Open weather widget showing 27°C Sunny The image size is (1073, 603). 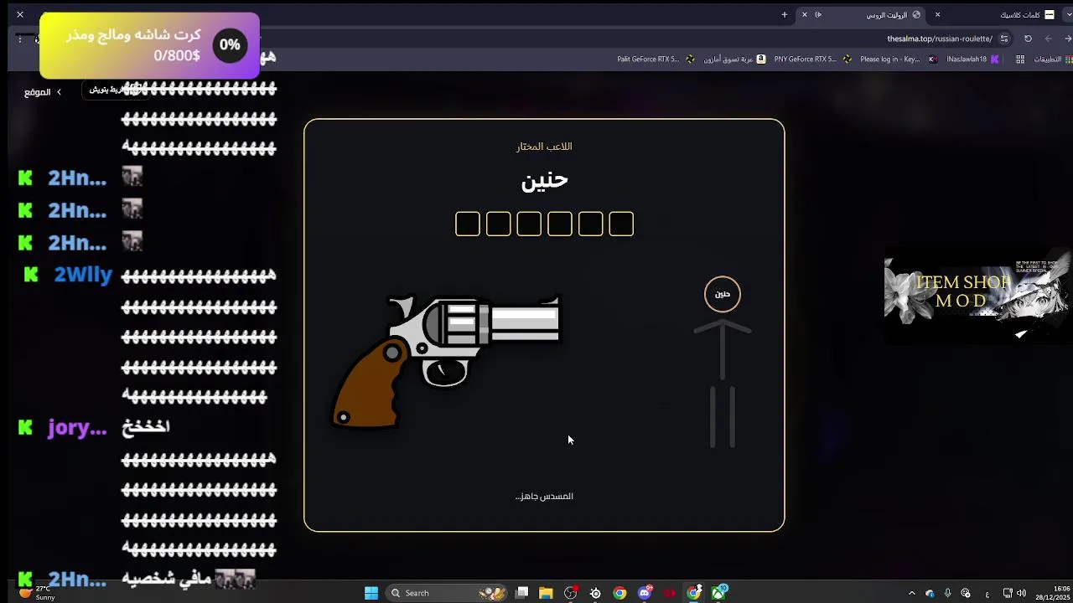click(x=35, y=593)
